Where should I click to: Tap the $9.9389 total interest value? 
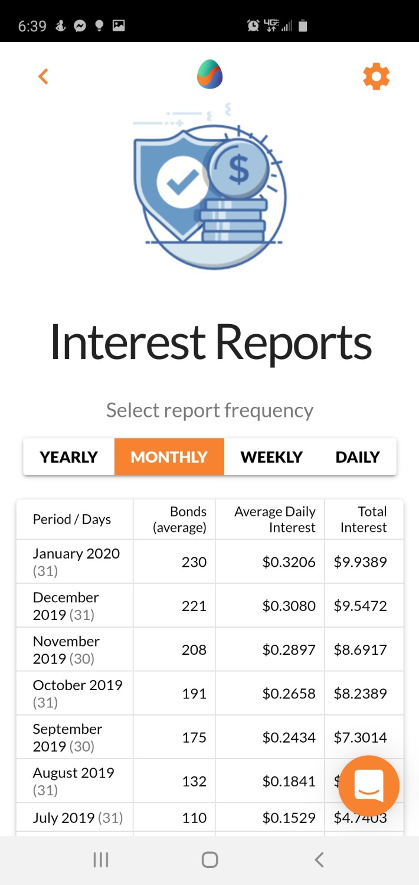point(361,562)
